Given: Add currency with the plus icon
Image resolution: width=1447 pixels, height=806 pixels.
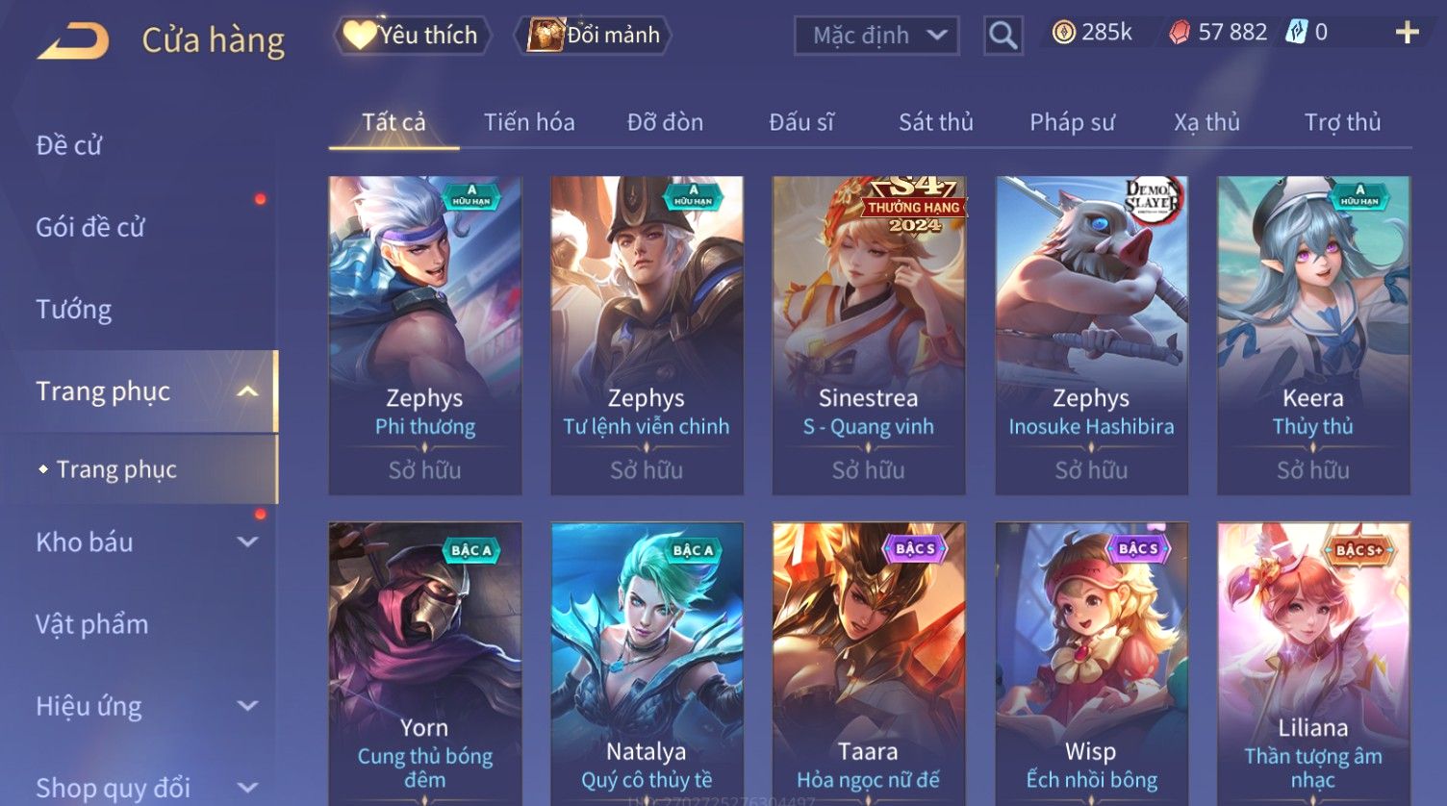Looking at the screenshot, I should (1407, 34).
